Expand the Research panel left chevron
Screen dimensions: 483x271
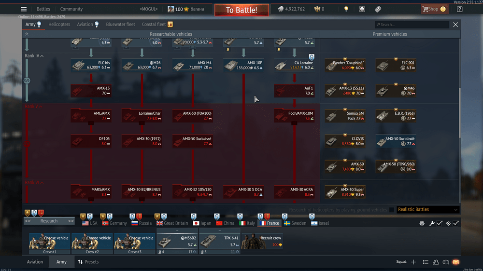pos(28,221)
